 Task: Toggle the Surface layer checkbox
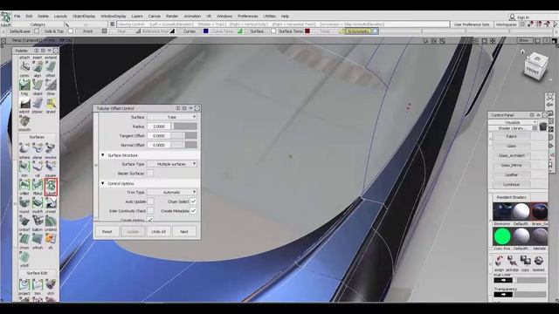273,31
